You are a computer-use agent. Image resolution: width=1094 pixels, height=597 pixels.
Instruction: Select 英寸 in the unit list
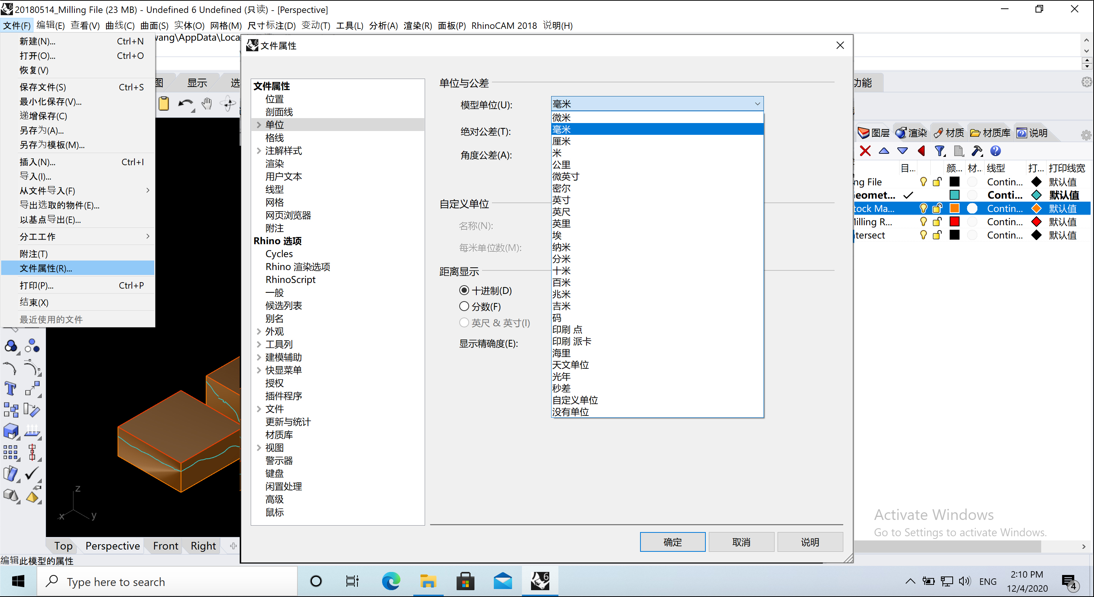coord(658,199)
